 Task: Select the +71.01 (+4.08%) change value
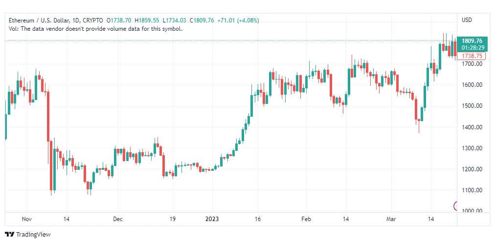[239, 20]
